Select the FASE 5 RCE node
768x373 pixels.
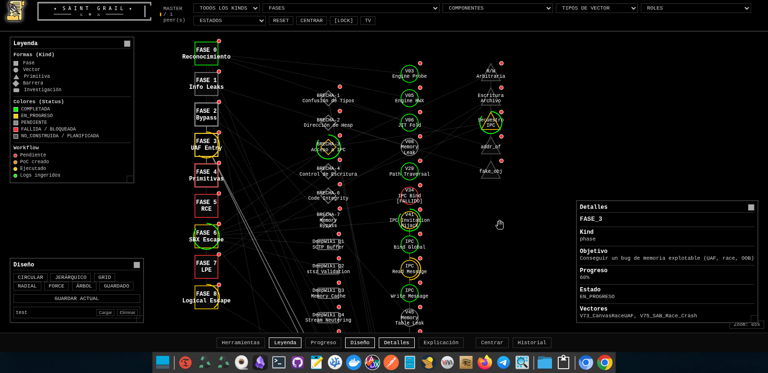click(x=206, y=205)
